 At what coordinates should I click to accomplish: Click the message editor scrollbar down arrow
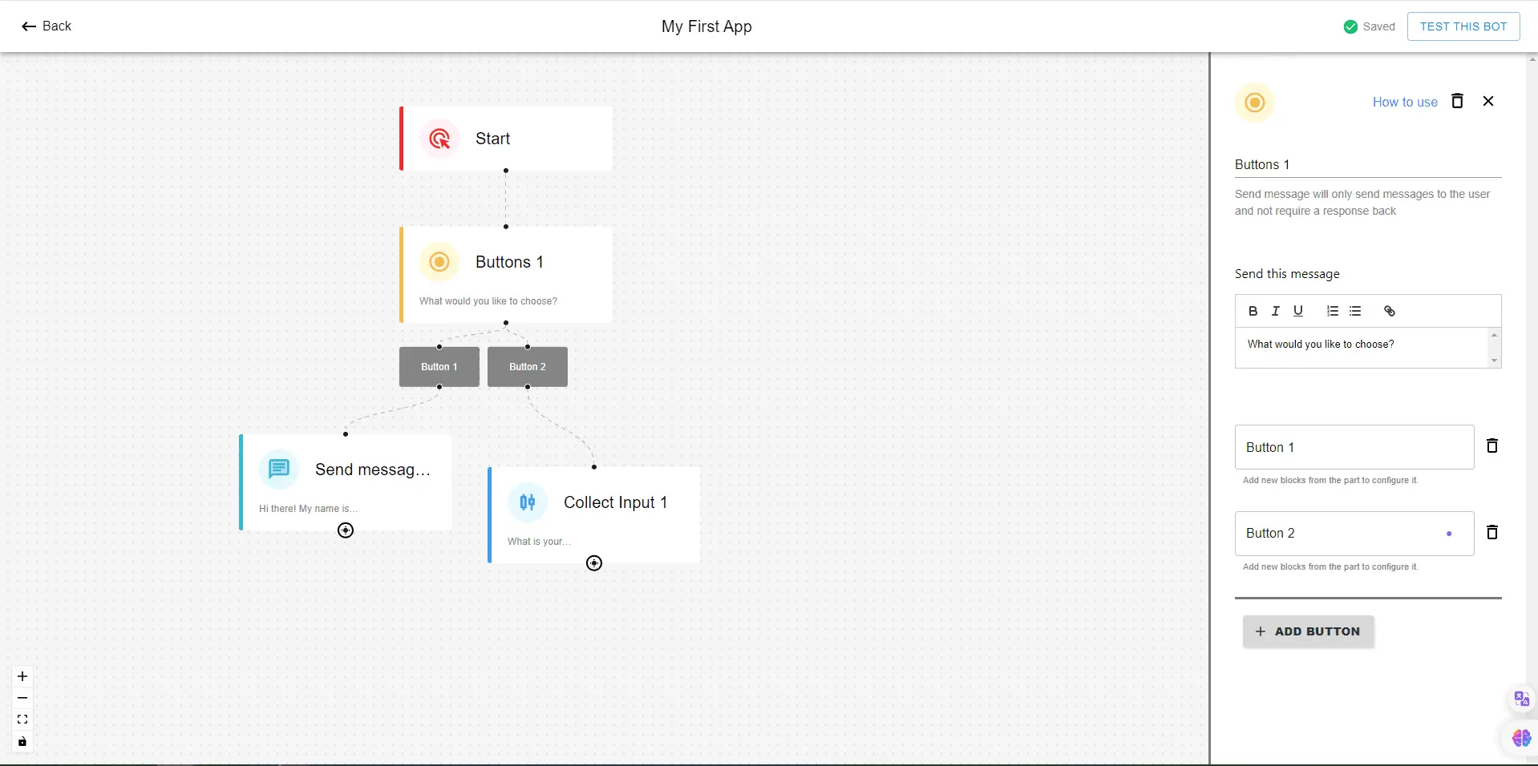coord(1494,361)
